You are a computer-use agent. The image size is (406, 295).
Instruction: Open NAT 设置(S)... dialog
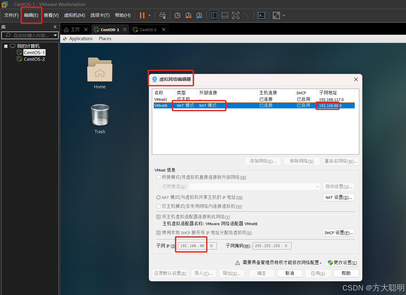(x=339, y=198)
